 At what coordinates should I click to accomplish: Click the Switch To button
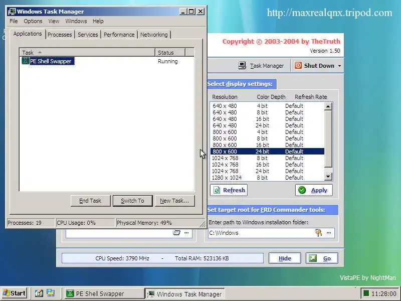coord(132,201)
